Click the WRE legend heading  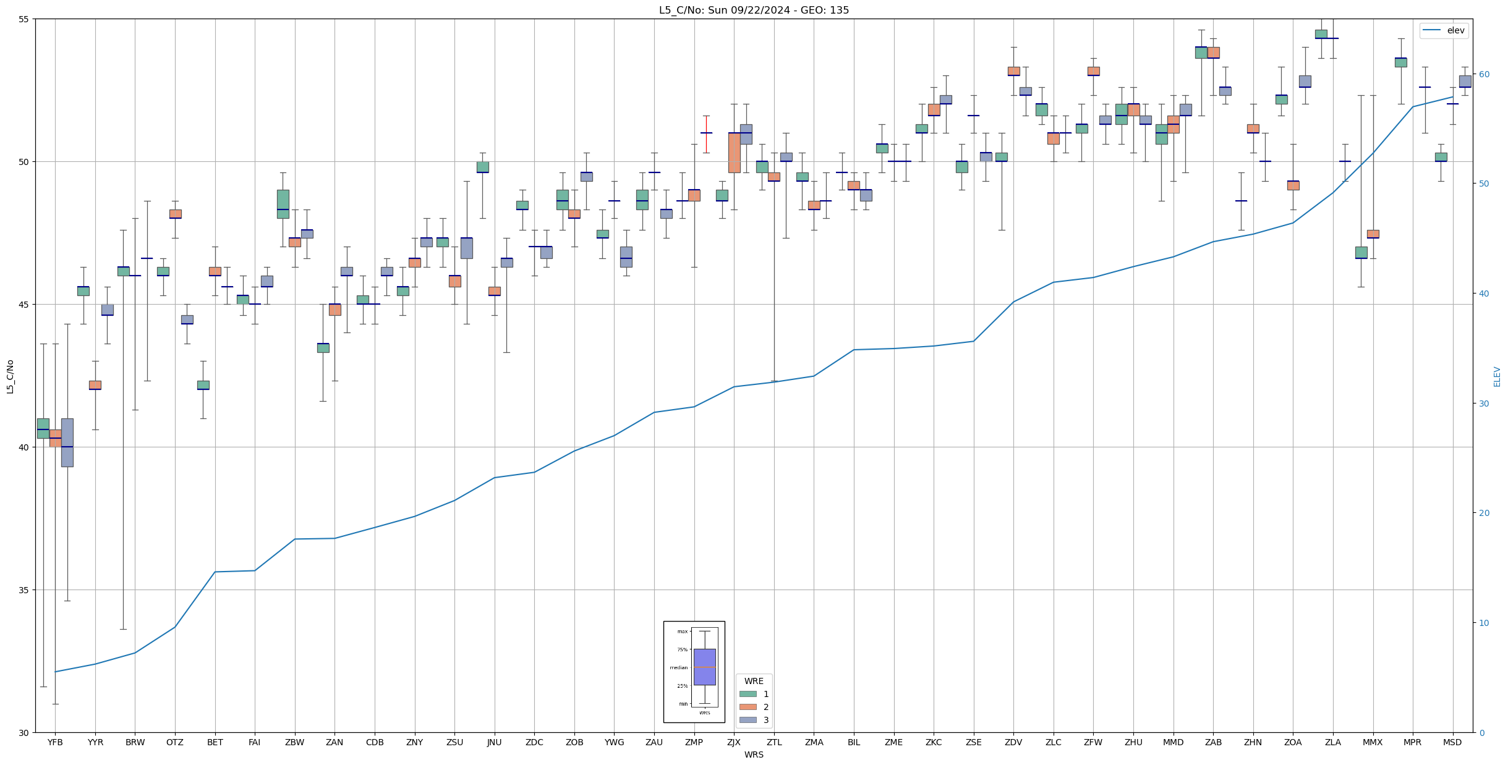point(754,681)
